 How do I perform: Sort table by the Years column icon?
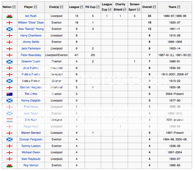point(179,7)
